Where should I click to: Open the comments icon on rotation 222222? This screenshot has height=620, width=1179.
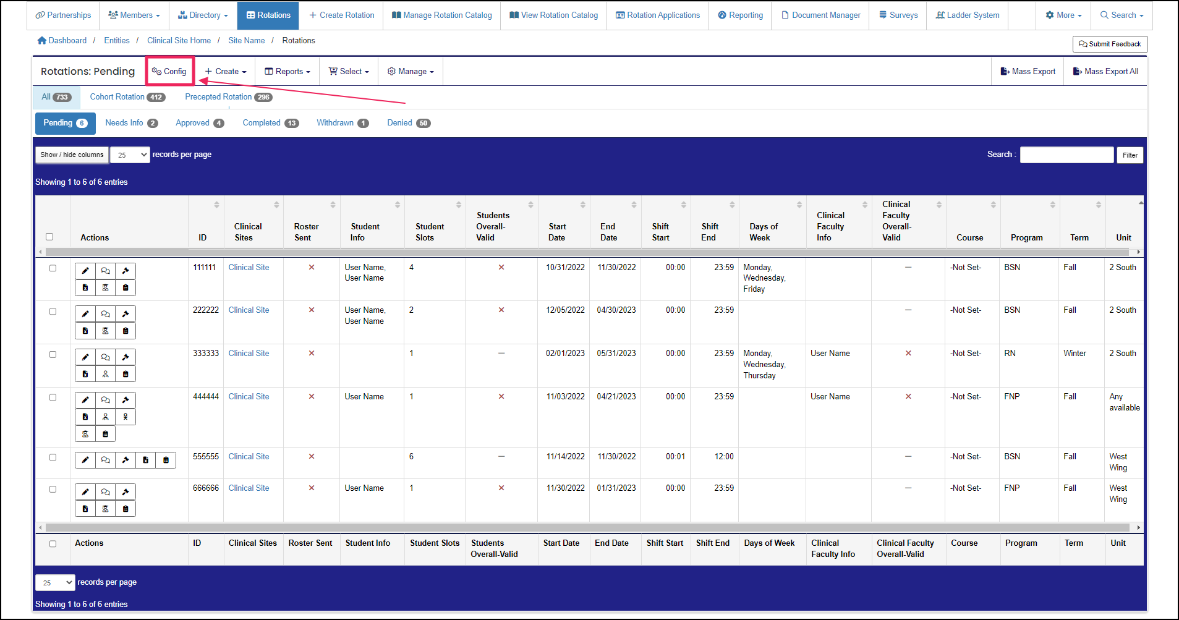105,313
